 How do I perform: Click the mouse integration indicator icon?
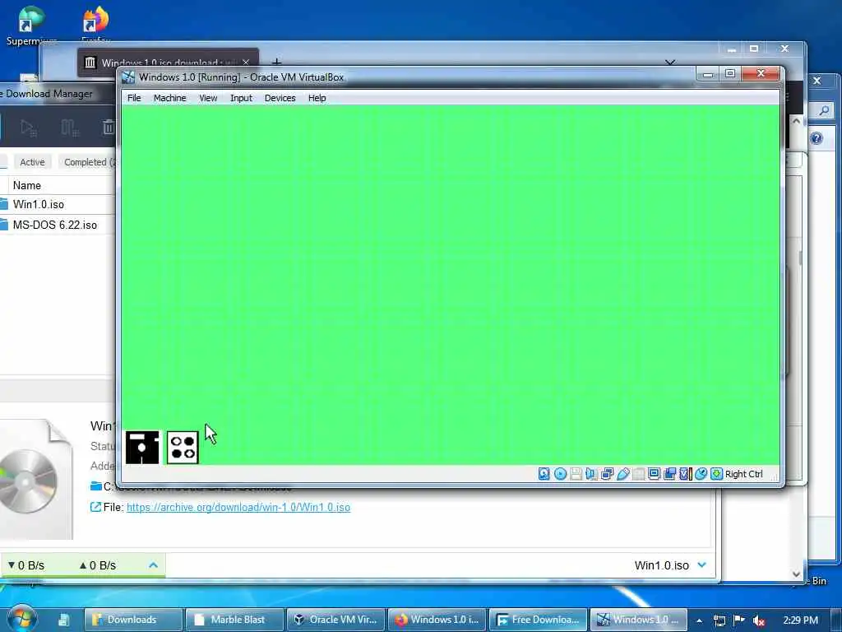click(x=701, y=473)
